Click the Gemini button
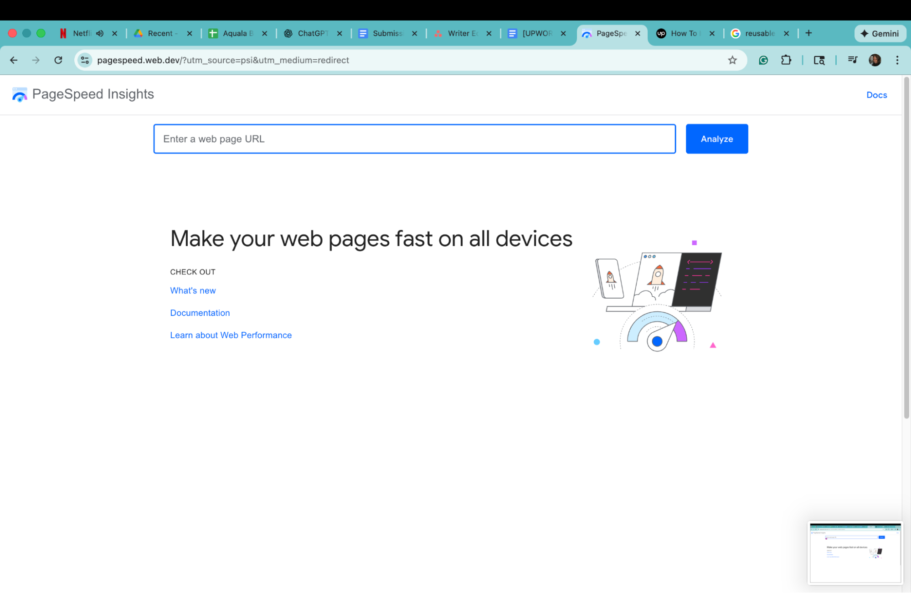 click(x=880, y=33)
